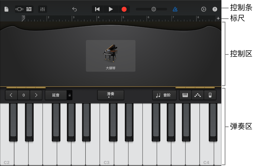Open My Songs document browser
258x166 pixels.
pyautogui.click(x=7, y=9)
